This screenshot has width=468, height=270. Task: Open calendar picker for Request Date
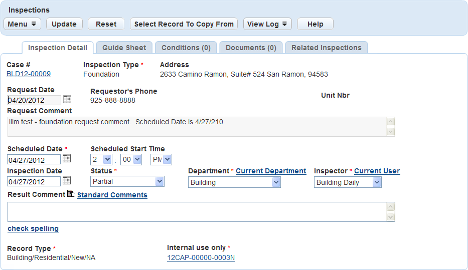coord(67,99)
